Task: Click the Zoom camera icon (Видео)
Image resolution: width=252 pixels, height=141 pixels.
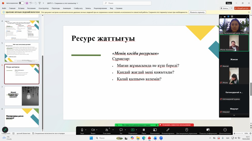Action: [x=93, y=130]
